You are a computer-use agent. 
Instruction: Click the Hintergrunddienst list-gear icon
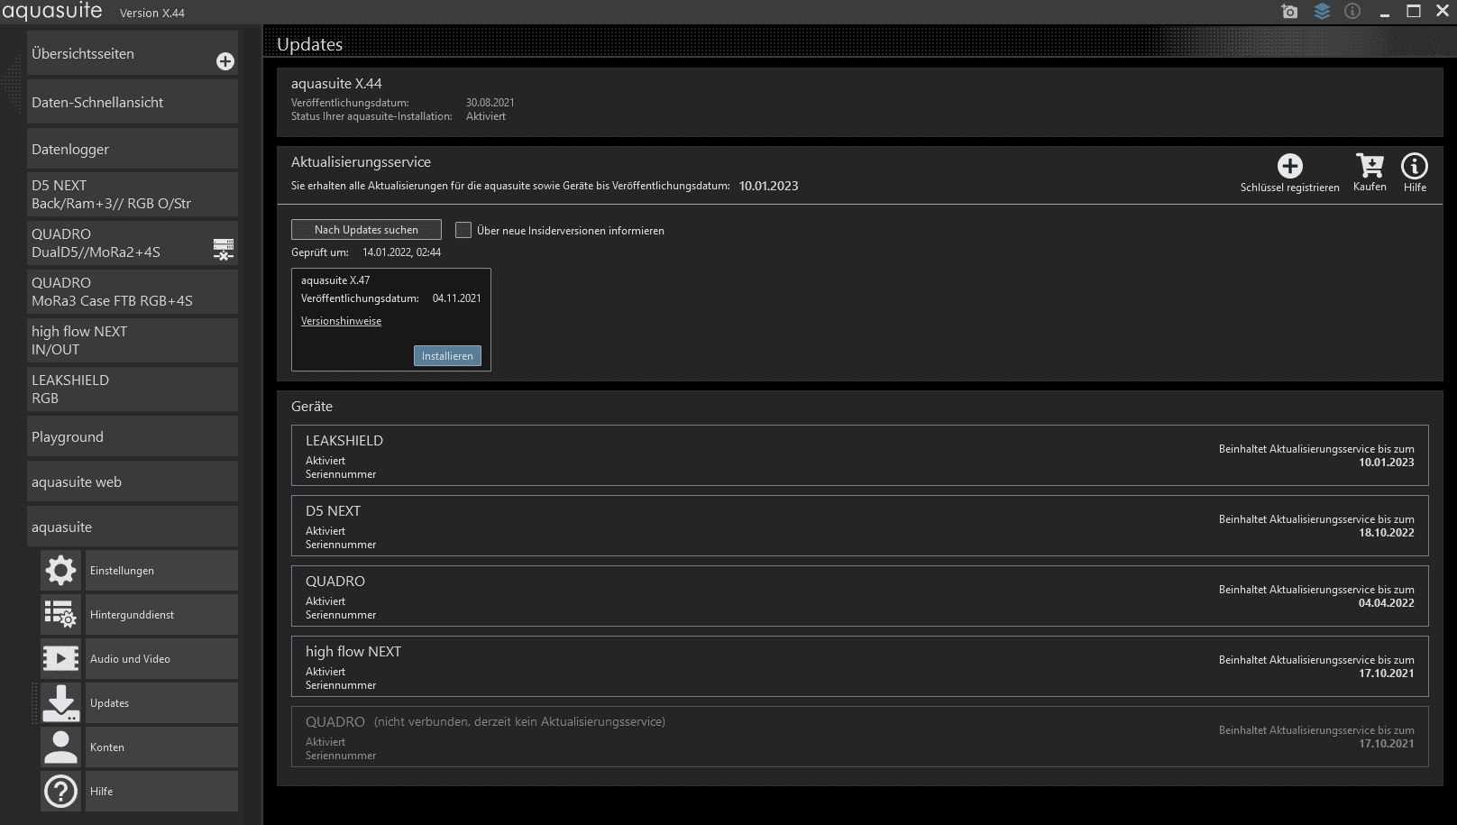tap(61, 615)
